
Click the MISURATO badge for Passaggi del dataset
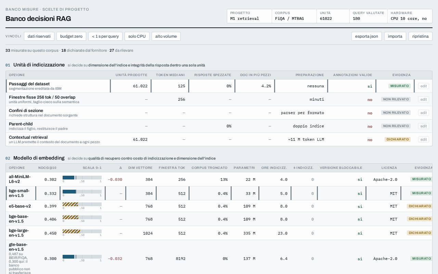(x=399, y=86)
